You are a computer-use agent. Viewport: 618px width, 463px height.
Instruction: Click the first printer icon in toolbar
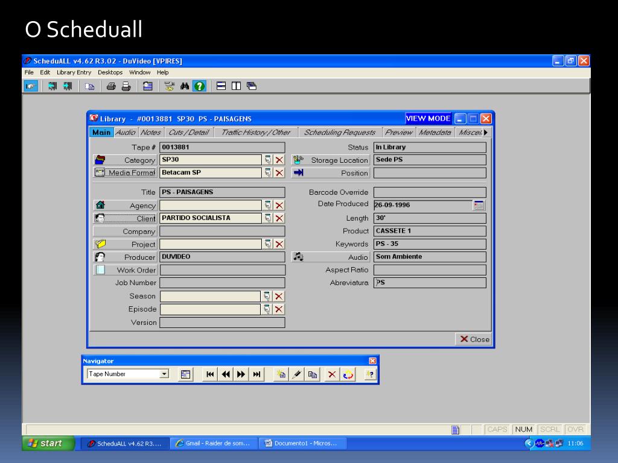pos(111,86)
